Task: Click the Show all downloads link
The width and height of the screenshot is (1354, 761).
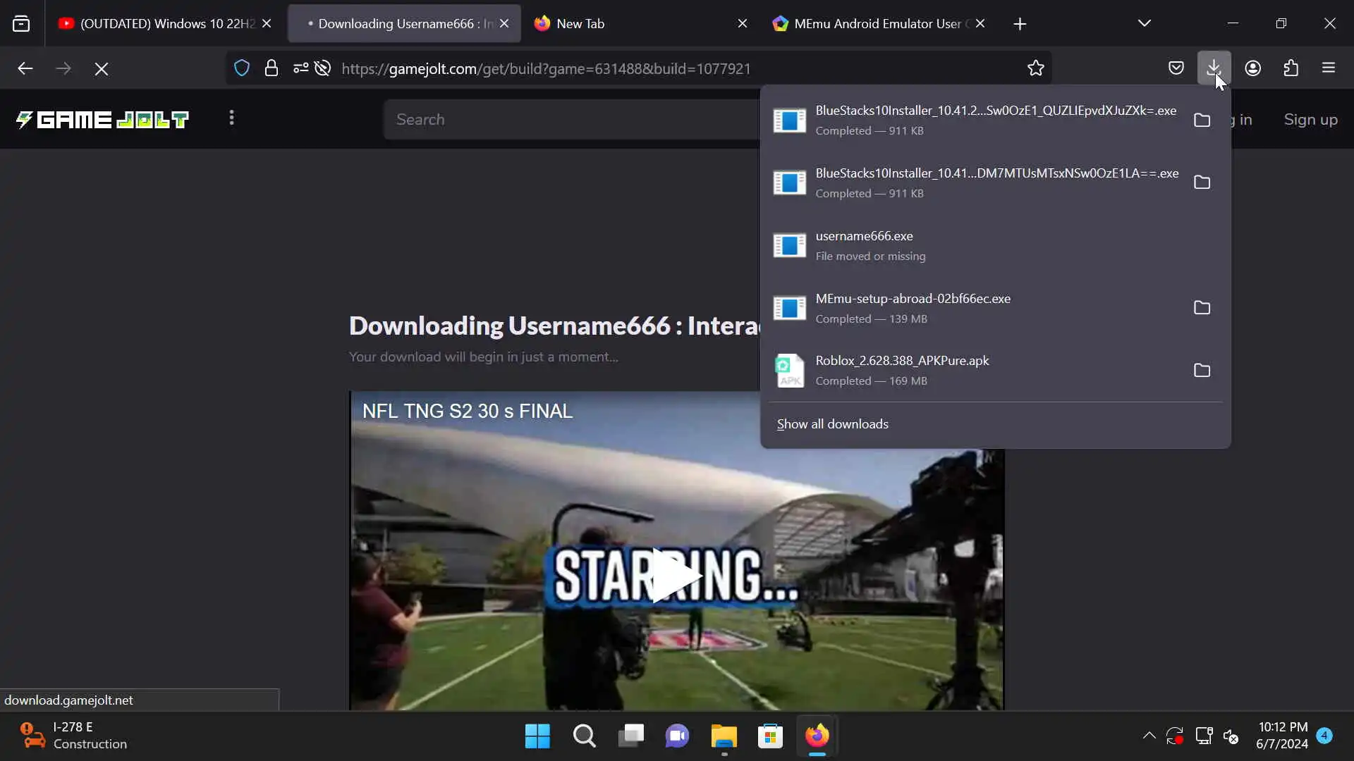Action: click(x=832, y=424)
